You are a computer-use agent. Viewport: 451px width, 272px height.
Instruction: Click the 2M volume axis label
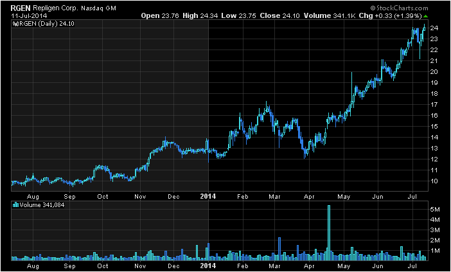436,240
